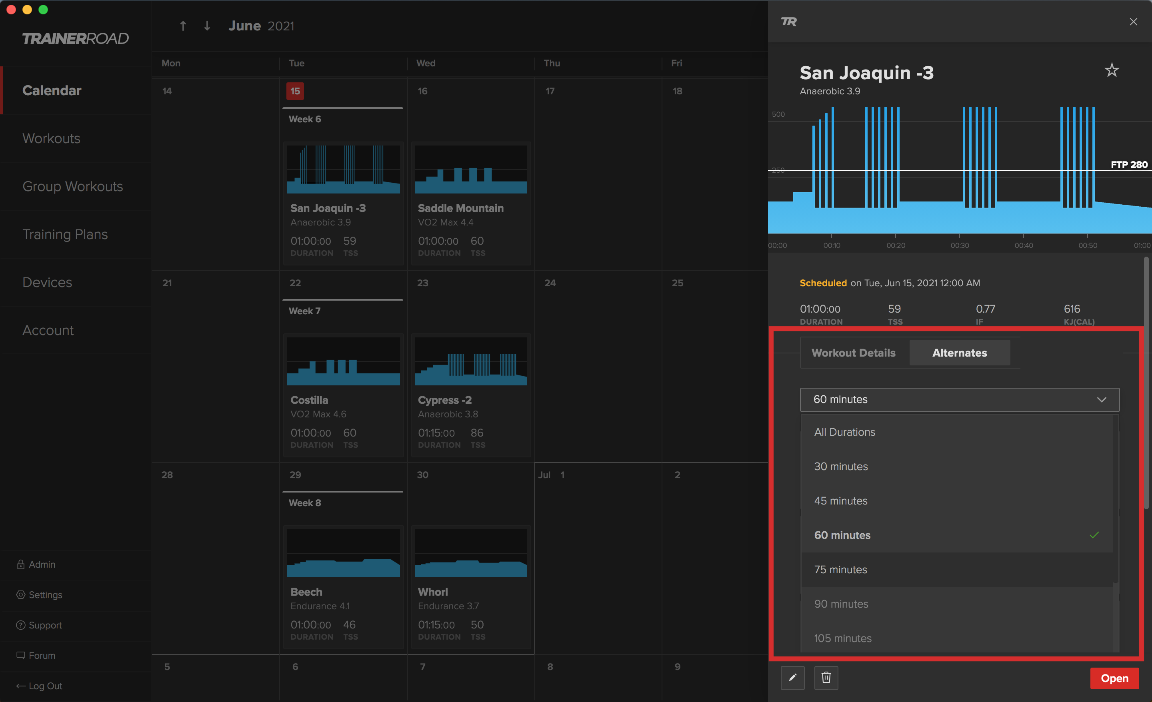
Task: Close the workout detail panel
Action: (1133, 22)
